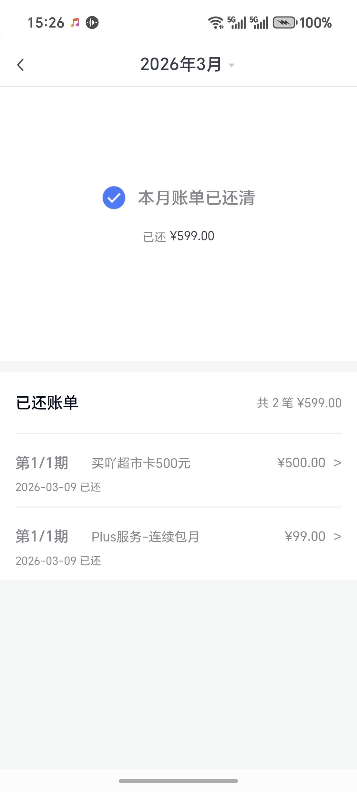Tap the 共 2 笔 ¥599.00 summary
Image resolution: width=357 pixels, height=792 pixels.
click(299, 403)
